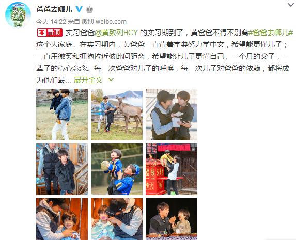Click the red 置顶 pinned badge
This screenshot has width=296, height=240.
[x=50, y=33]
